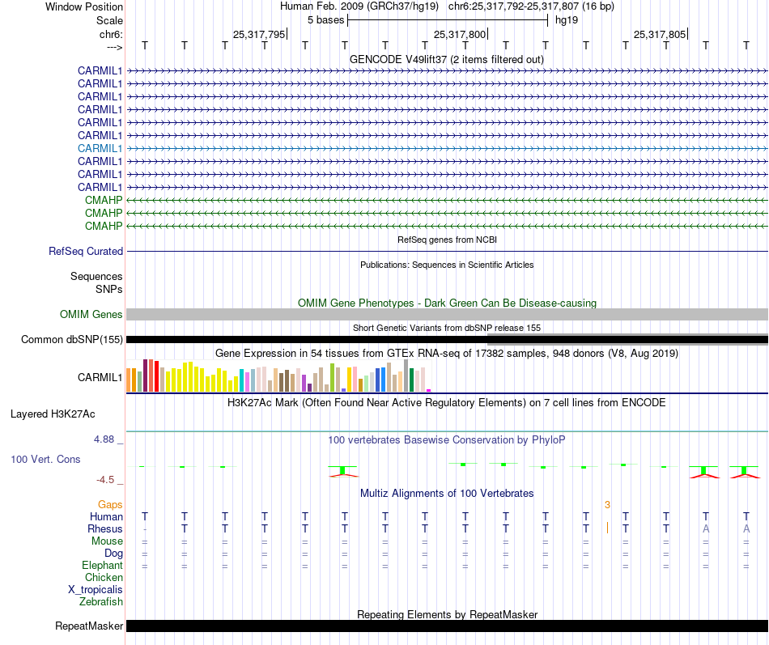Click the light-blue CARMIL1 transcript arrow line
This screenshot has width=769, height=645.
click(x=447, y=148)
